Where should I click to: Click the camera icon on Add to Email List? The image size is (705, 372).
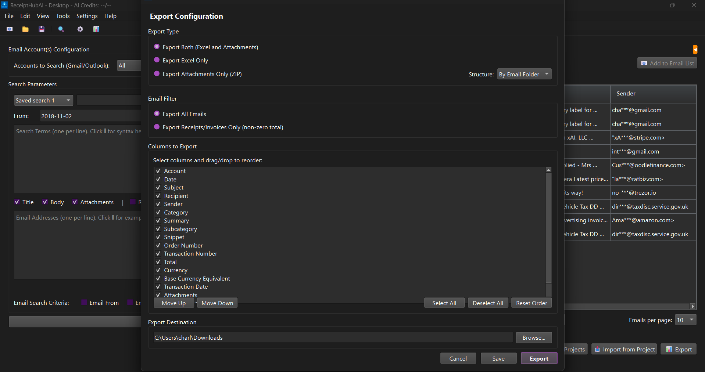[x=644, y=63]
